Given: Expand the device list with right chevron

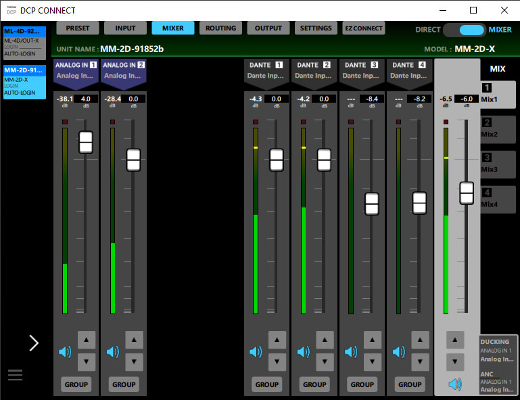Looking at the screenshot, I should [34, 343].
